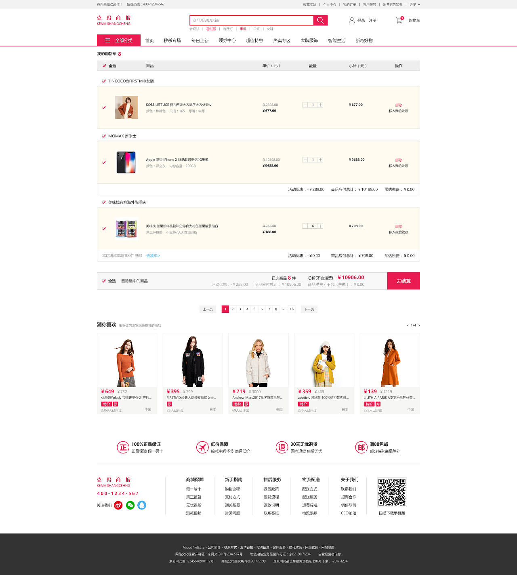The height and width of the screenshot is (575, 517).
Task: Click 登录 link in header
Action: 361,20
